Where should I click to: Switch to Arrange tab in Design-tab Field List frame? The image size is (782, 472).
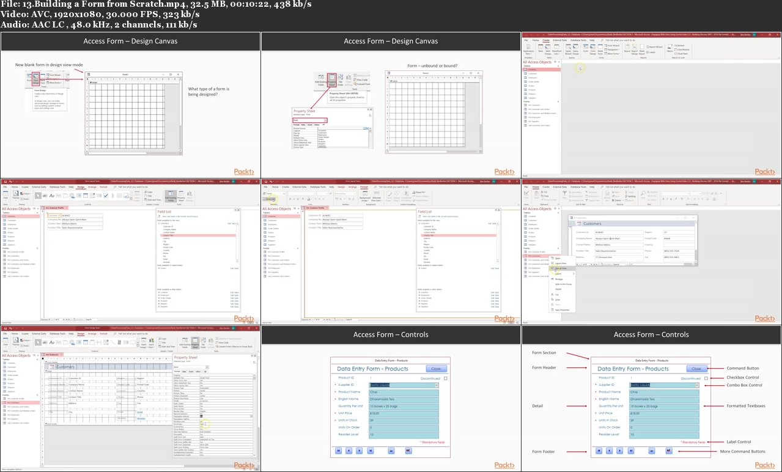click(x=92, y=187)
